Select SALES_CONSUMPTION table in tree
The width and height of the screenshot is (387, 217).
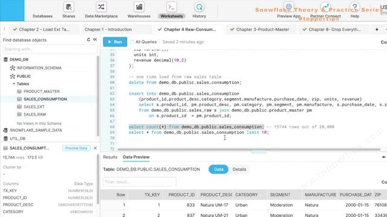[x=45, y=99]
